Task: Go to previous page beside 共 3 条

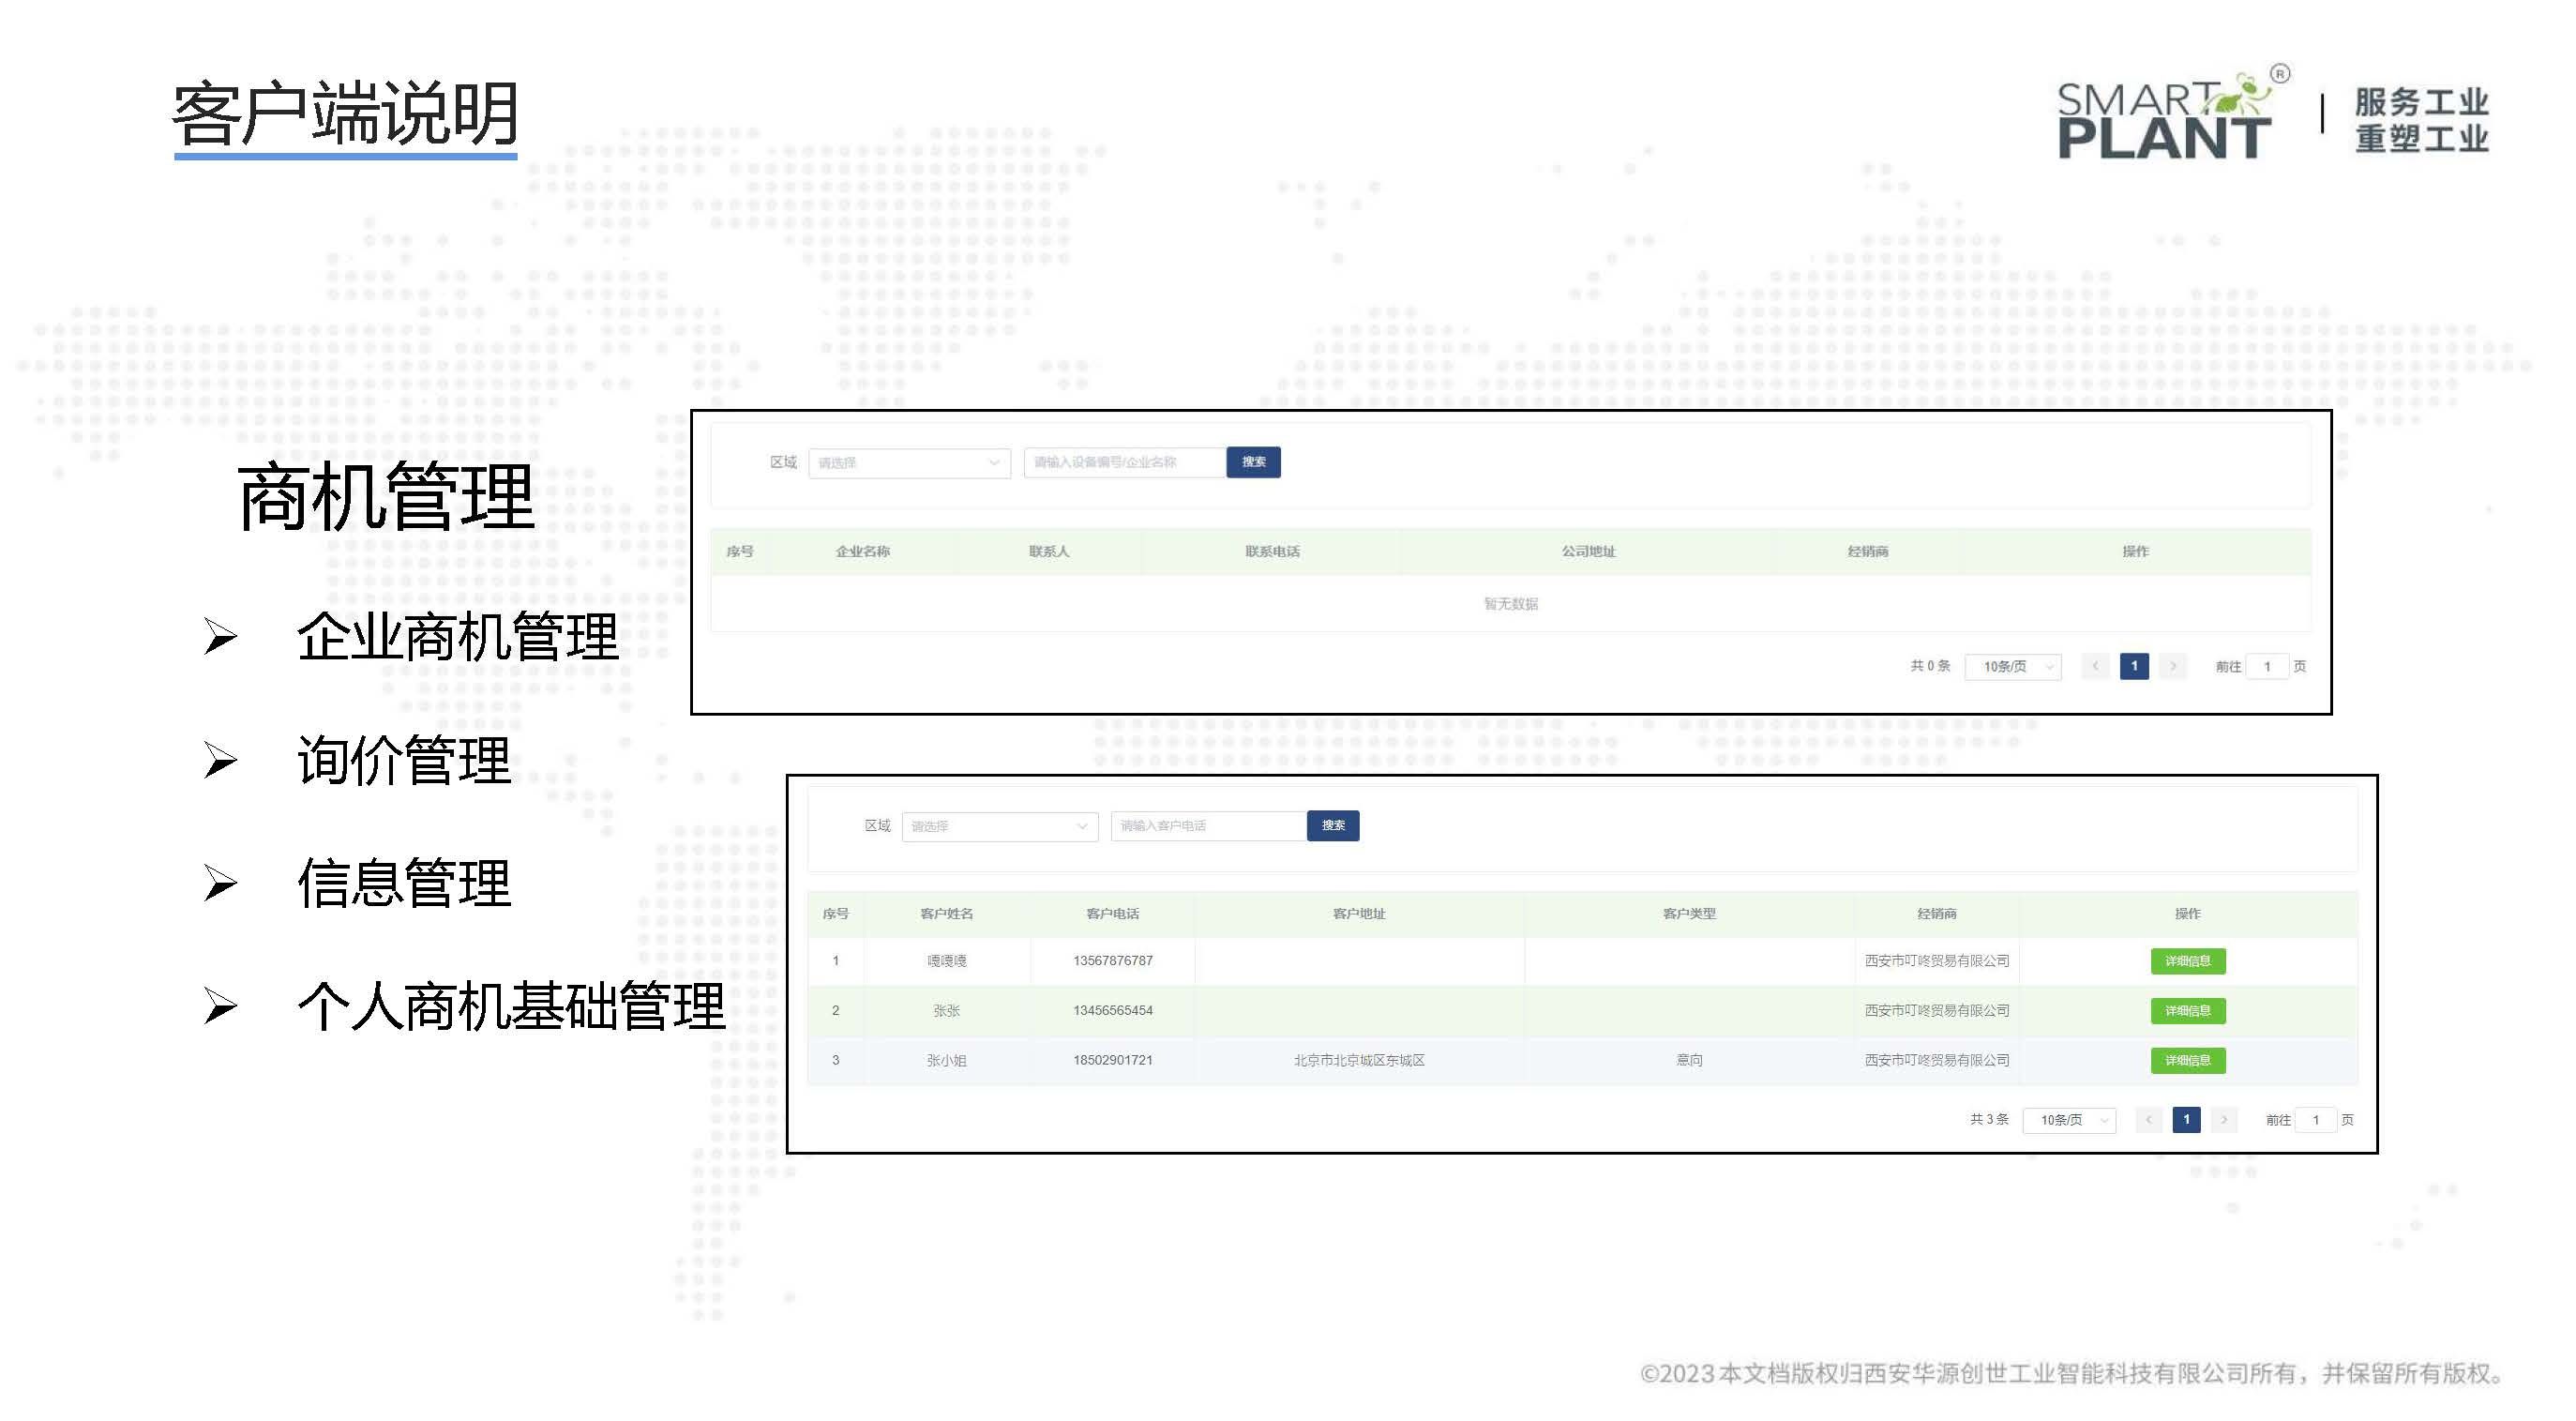Action: coord(2148,1121)
